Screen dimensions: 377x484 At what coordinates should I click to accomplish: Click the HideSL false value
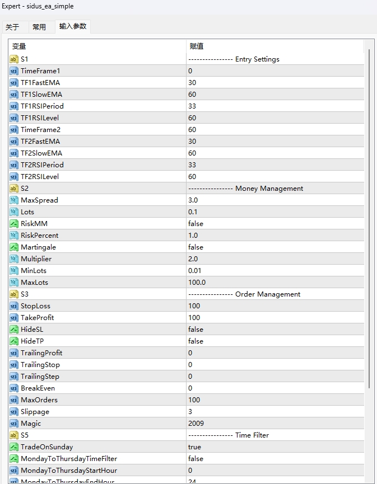(x=196, y=330)
